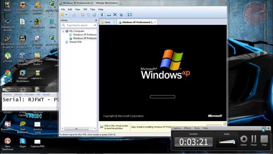Toggle the thumbnail bar icon in toolbar
The height and width of the screenshot is (154, 273).
(109, 15)
